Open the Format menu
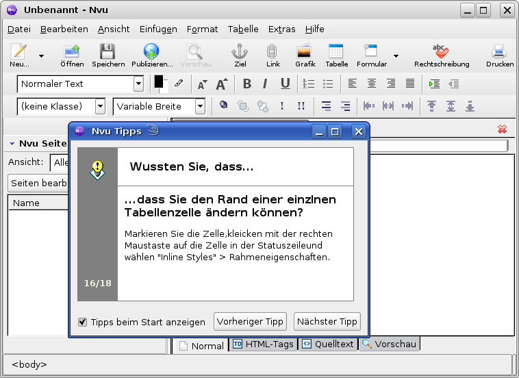 coord(202,29)
